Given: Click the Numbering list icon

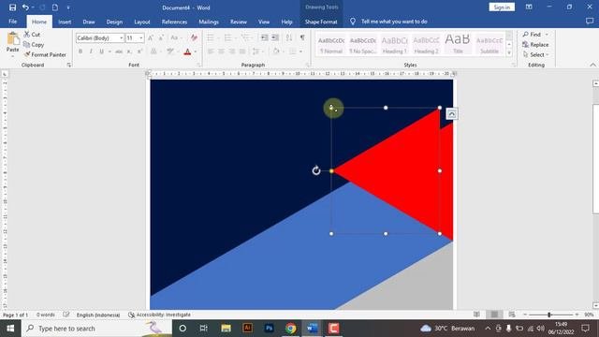Looking at the screenshot, I should 227,37.
